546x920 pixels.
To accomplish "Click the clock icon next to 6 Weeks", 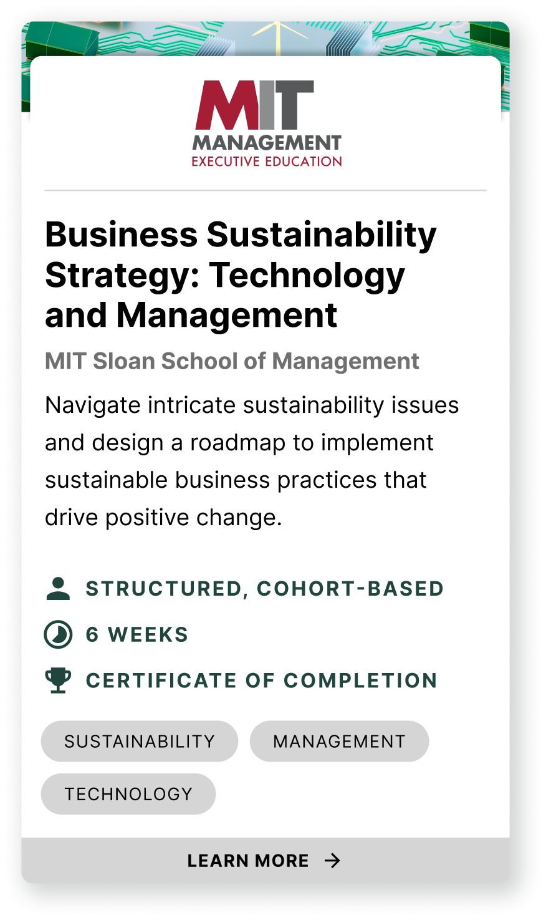I will pos(58,635).
